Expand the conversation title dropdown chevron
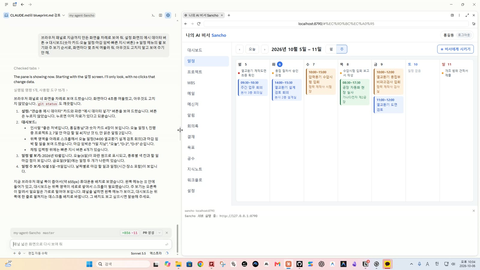 pos(64,15)
